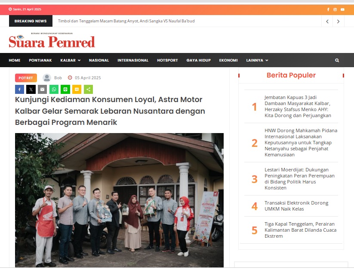Share article on WhatsApp
This screenshot has height=270, width=354.
click(x=54, y=90)
